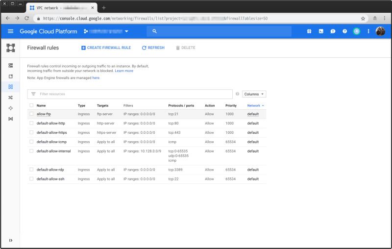
Task: Toggle the select-all rules checkbox
Action: pyautogui.click(x=31, y=105)
